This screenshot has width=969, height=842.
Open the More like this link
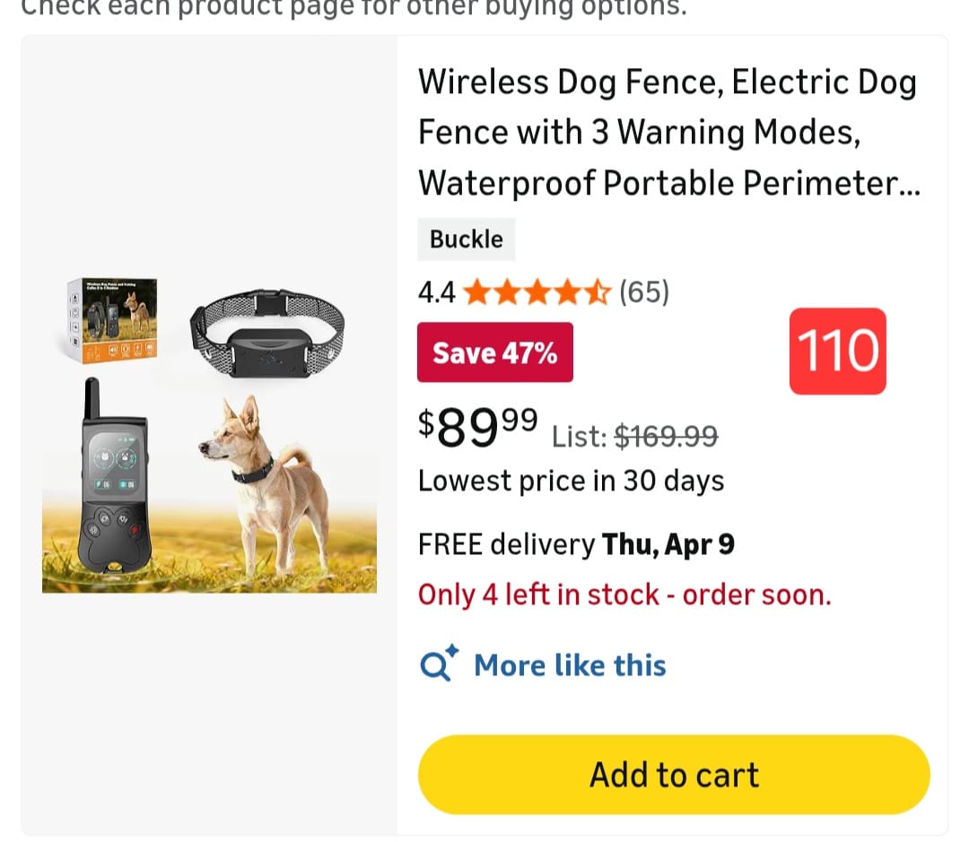coord(570,665)
